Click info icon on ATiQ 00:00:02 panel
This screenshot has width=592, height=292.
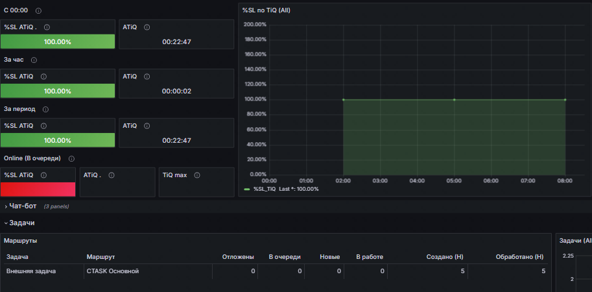(x=147, y=77)
